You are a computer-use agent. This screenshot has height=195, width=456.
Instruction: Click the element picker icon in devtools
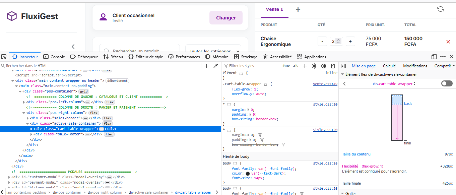4,57
